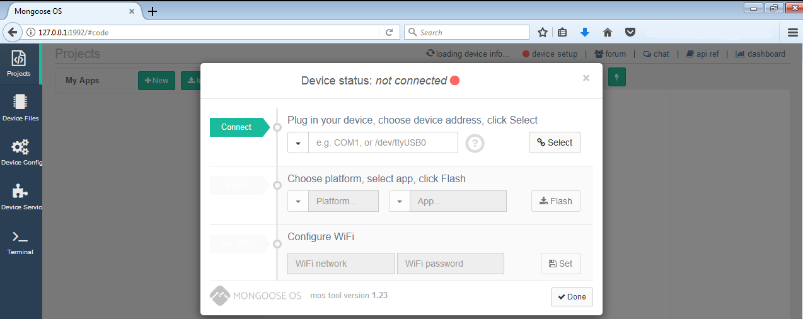
Task: Open the Terminal sidebar icon
Action: point(20,241)
